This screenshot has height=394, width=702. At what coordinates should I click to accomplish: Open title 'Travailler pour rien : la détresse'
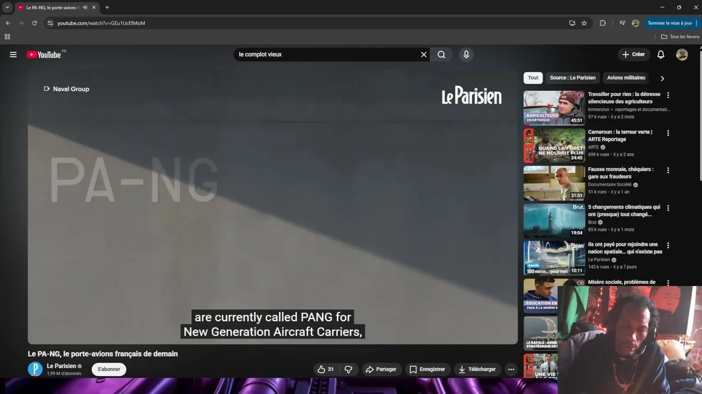(x=624, y=98)
